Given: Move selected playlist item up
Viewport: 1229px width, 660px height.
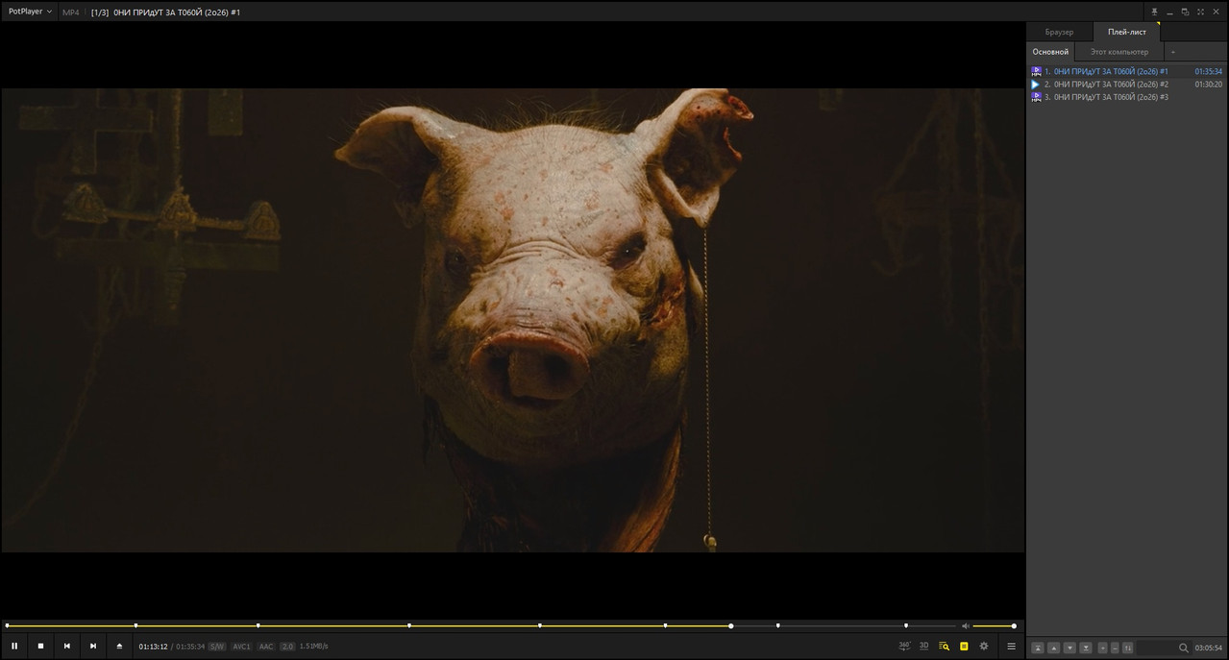Looking at the screenshot, I should [1053, 648].
